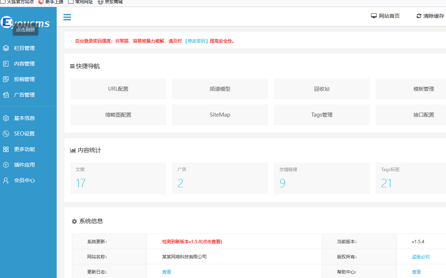Click the 盗版必究 copyright link

click(x=421, y=257)
